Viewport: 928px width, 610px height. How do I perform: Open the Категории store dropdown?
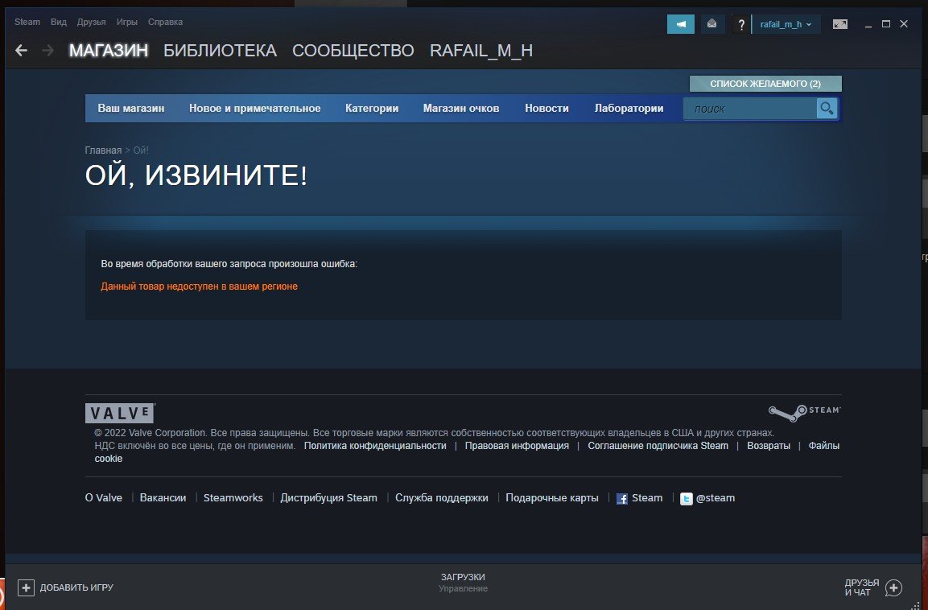click(x=372, y=109)
